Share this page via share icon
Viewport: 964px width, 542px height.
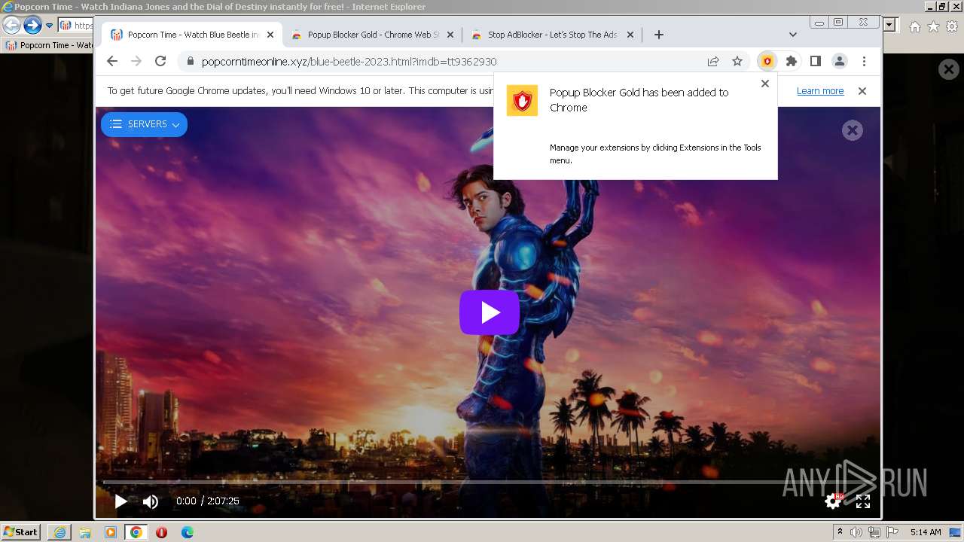click(x=712, y=62)
